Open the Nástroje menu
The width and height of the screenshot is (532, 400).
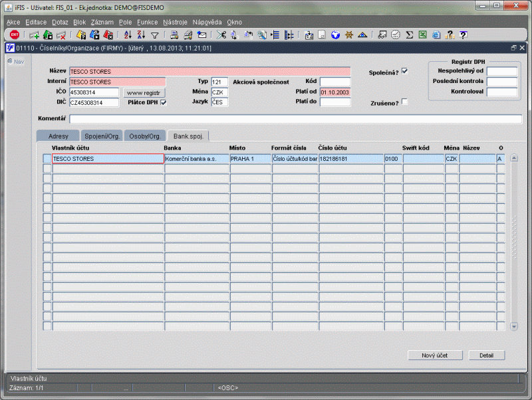[175, 23]
